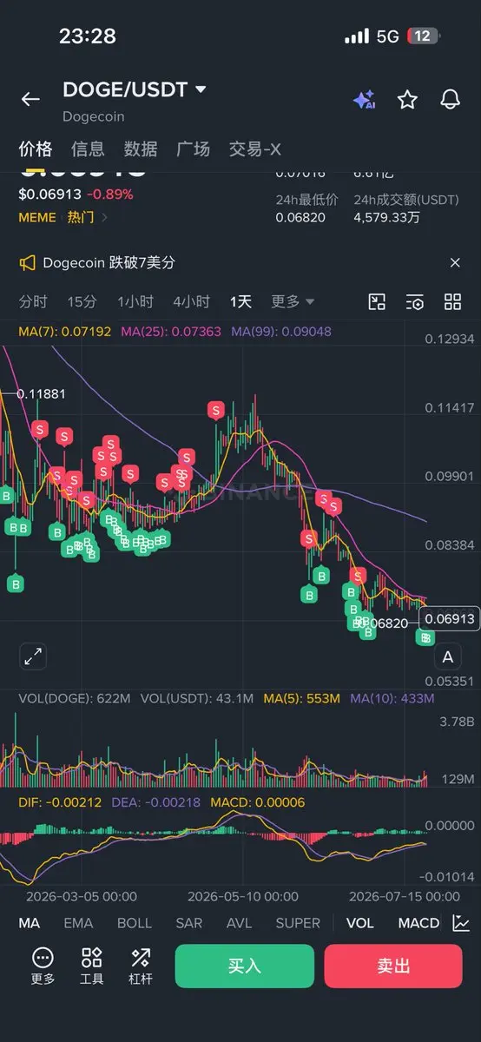This screenshot has height=1042, width=481.
Task: Select the 15分 chart interval
Action: [x=82, y=301]
